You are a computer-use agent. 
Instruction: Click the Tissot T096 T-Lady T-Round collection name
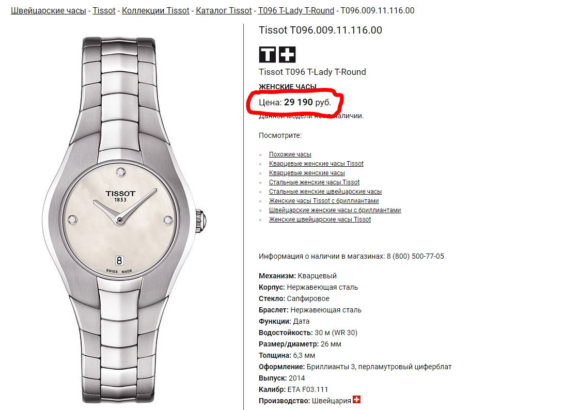click(312, 72)
